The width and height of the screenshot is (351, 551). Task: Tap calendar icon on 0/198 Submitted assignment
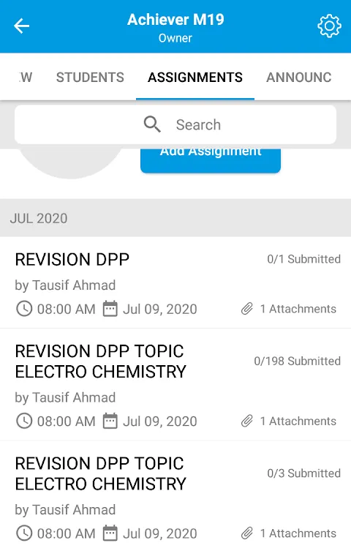pos(110,421)
